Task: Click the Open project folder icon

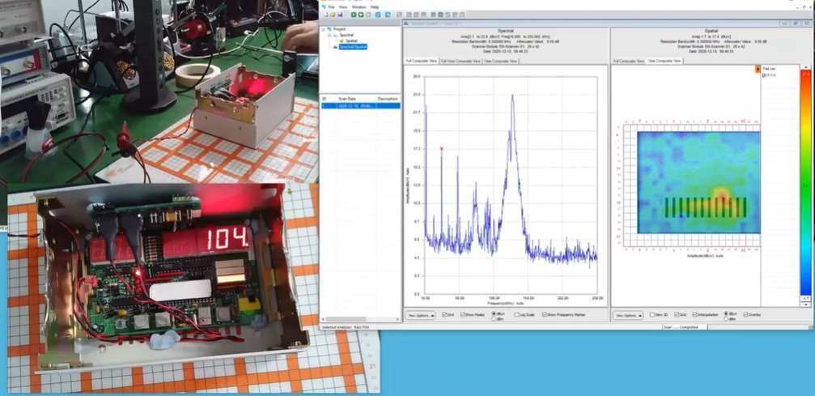Action: tap(332, 15)
